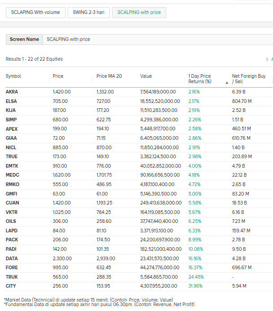Open the GIAA symbol

click(x=11, y=138)
